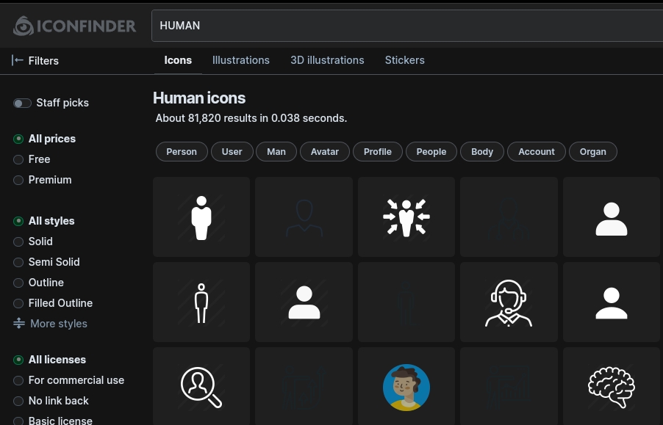Switch to the Icons tab
The height and width of the screenshot is (425, 663).
178,60
